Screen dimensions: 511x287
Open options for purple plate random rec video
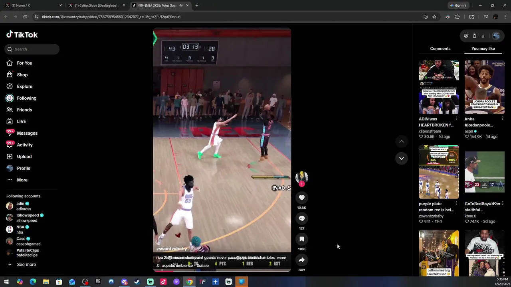click(x=456, y=204)
